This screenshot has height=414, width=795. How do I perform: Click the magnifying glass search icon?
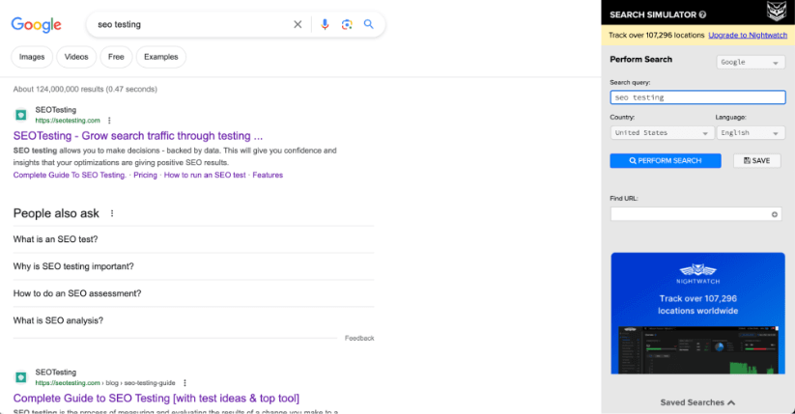tap(368, 24)
